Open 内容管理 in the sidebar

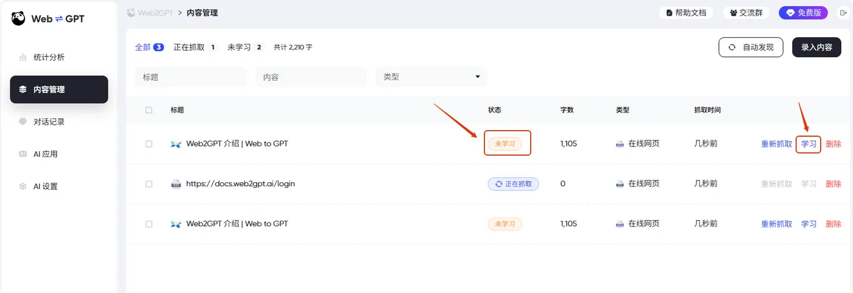click(x=59, y=89)
